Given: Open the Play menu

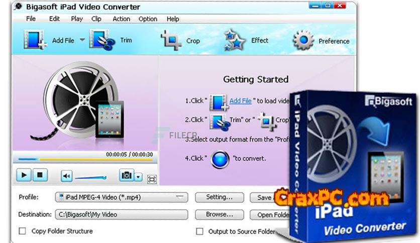Looking at the screenshot, I should tap(77, 19).
